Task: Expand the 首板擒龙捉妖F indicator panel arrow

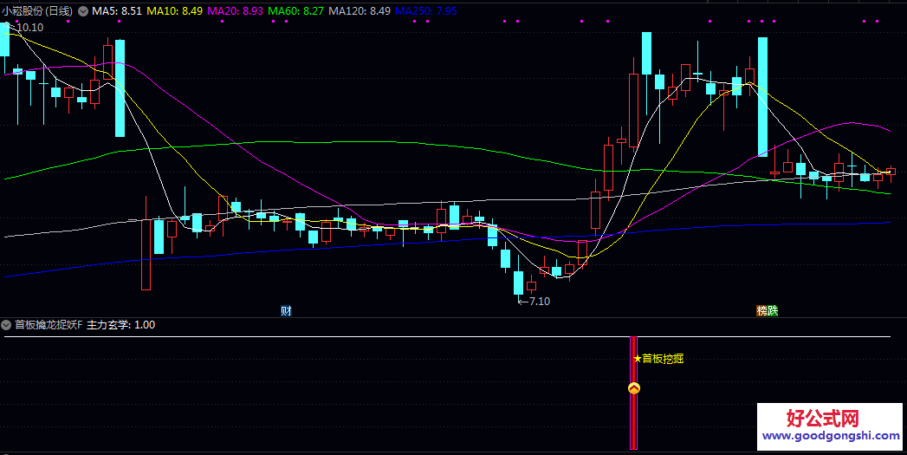Action: [8, 325]
